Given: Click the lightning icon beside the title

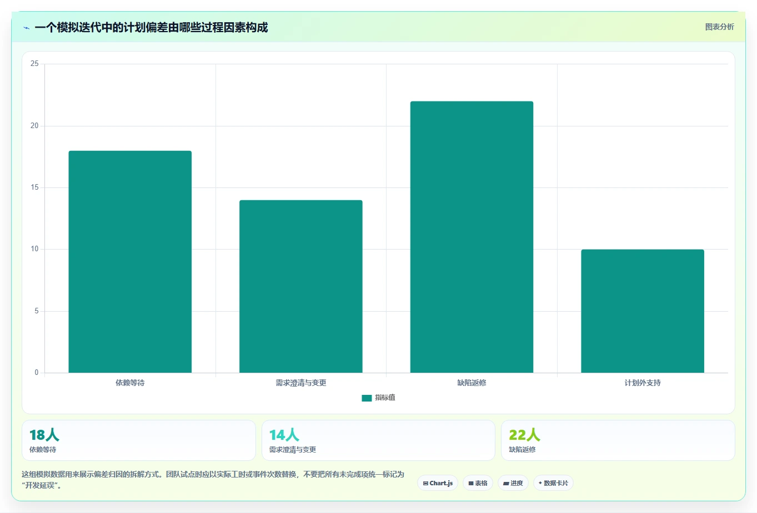Looking at the screenshot, I should (26, 28).
